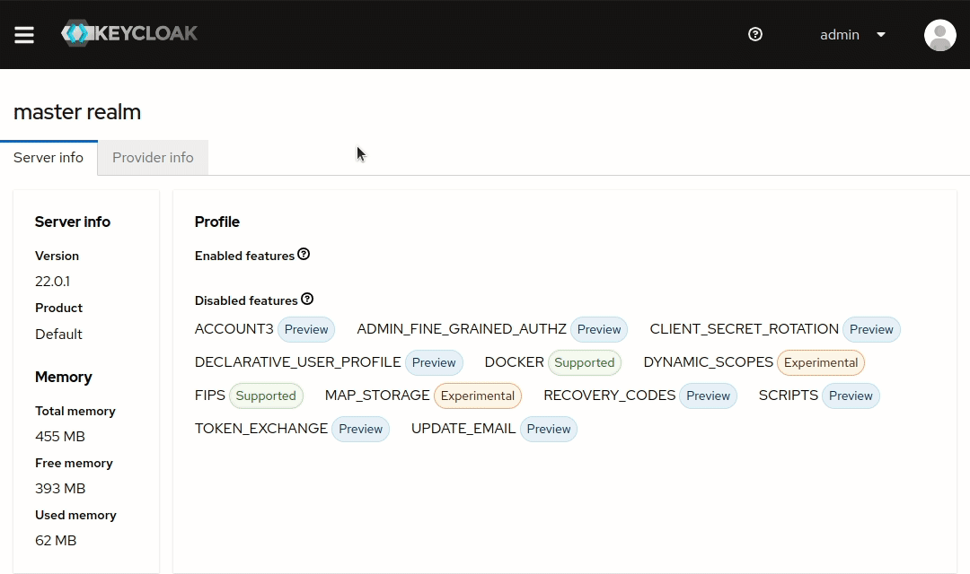Select the UPDATE_EMAIL feature name
This screenshot has height=574, width=970.
coord(463,428)
